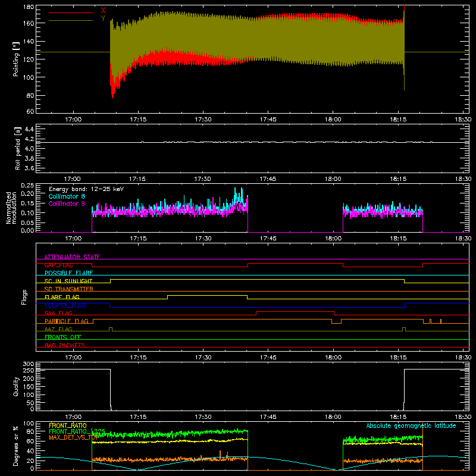Click 'Absolute geomagnetic latitude' label

pos(411,425)
